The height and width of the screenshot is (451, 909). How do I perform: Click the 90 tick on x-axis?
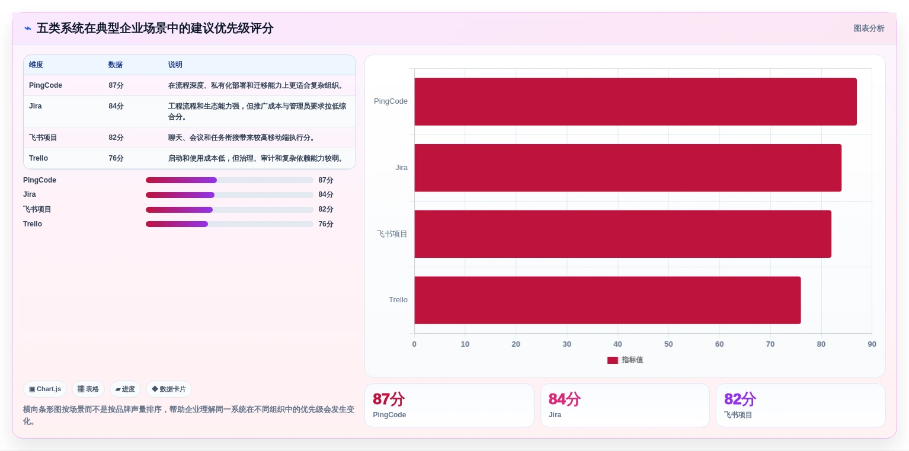(x=872, y=344)
